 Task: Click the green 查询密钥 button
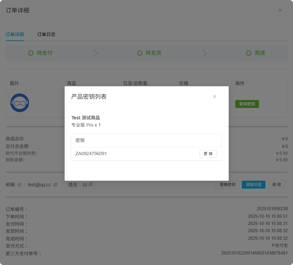pyautogui.click(x=247, y=104)
